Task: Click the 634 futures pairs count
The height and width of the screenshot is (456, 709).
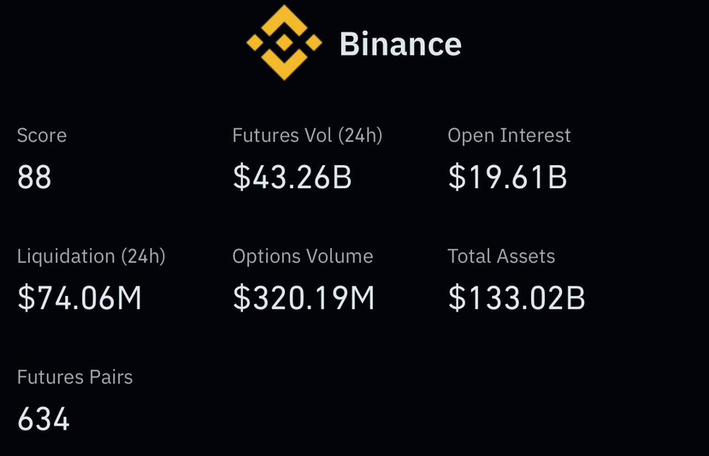Action: (44, 419)
